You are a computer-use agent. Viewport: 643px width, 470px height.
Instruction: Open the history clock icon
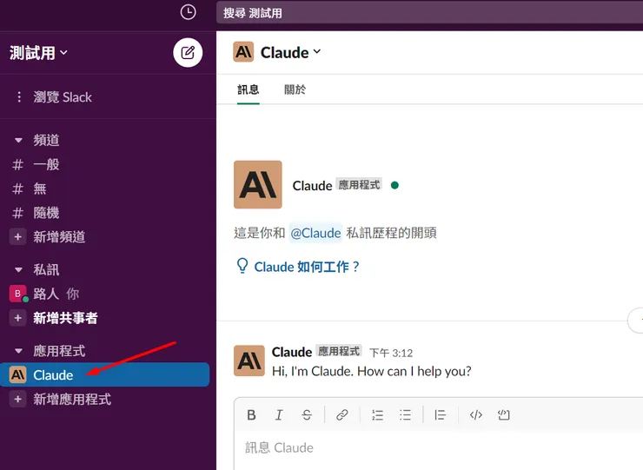[189, 12]
